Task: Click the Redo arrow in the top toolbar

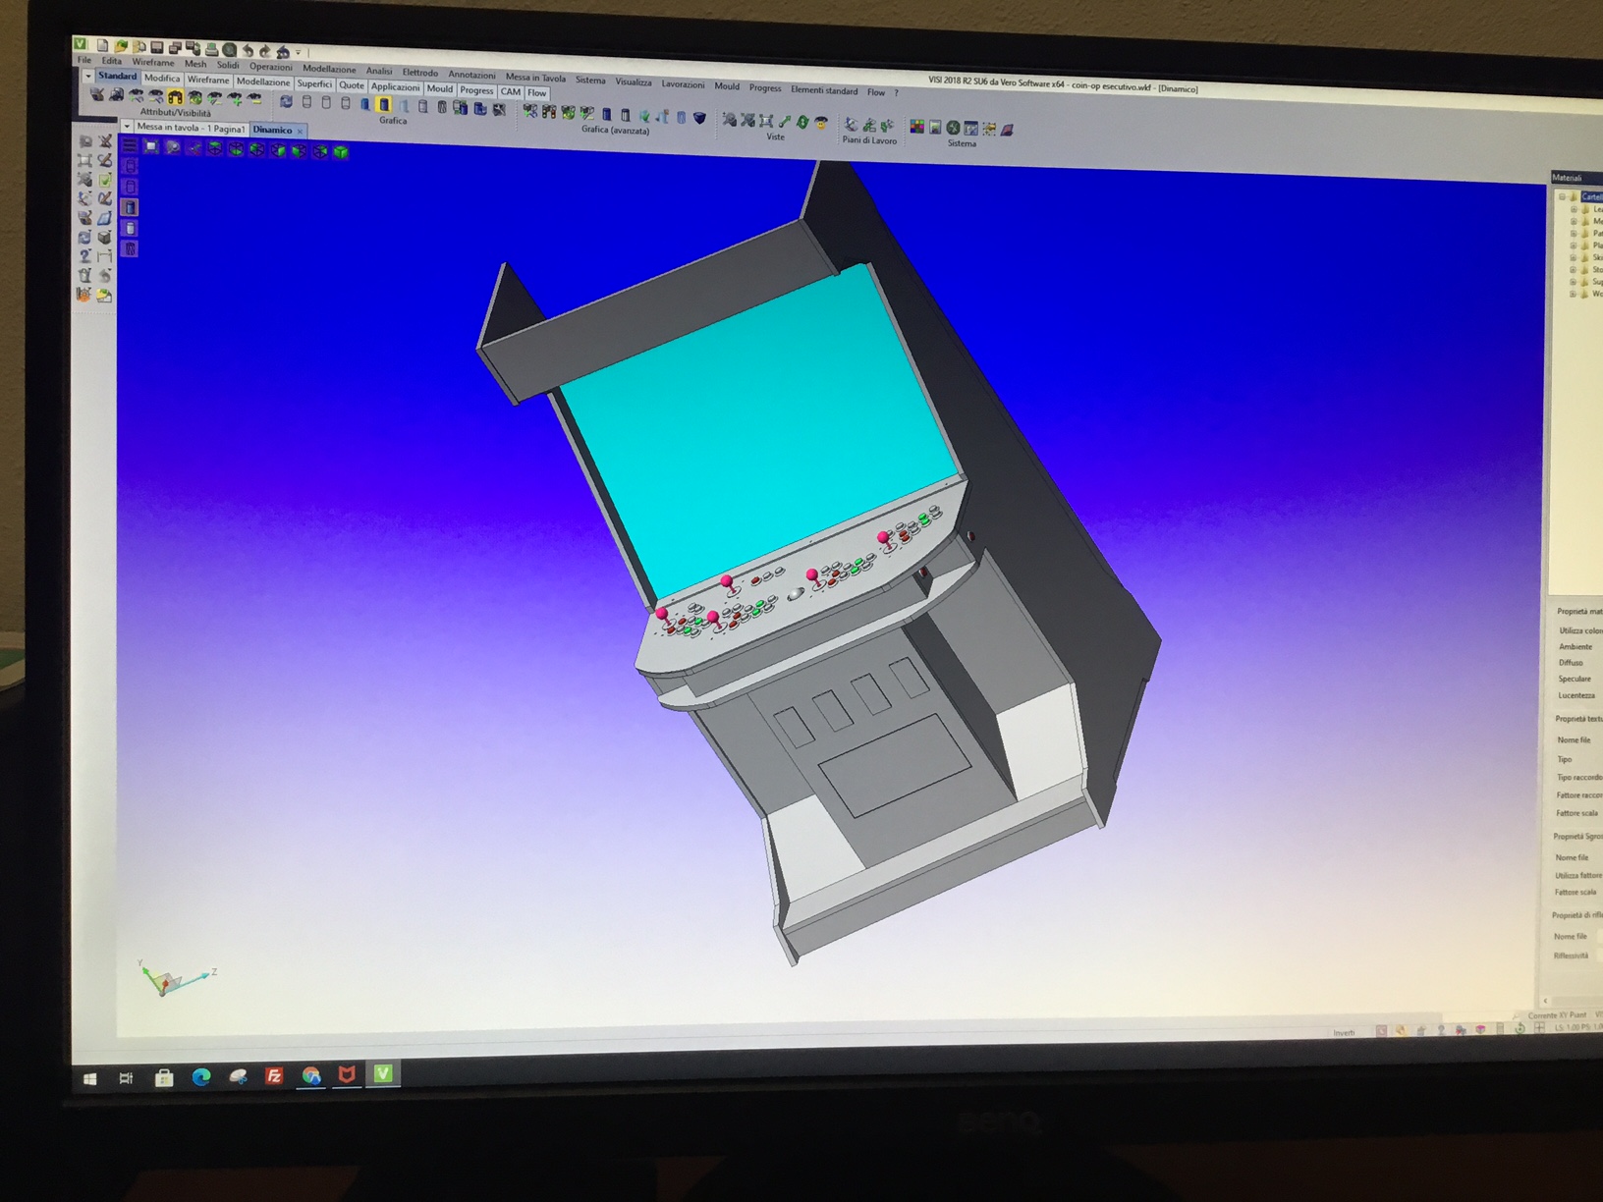Action: click(265, 51)
